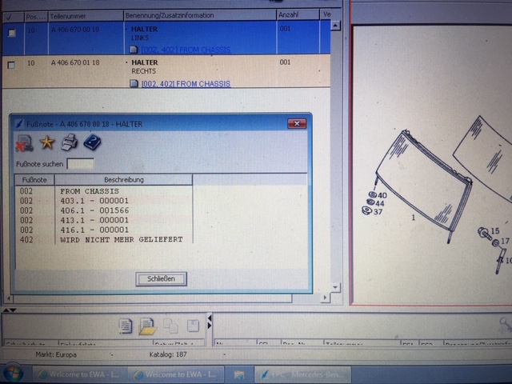The height and width of the screenshot is (384, 512).
Task: Tick the checkbox for part A 406 670 00 18
Action: pos(12,33)
